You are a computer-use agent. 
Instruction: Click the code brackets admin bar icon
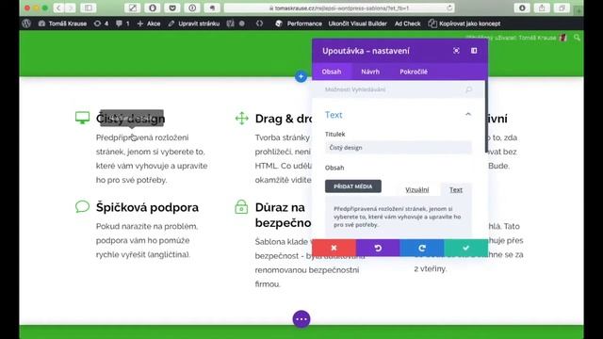(x=260, y=24)
